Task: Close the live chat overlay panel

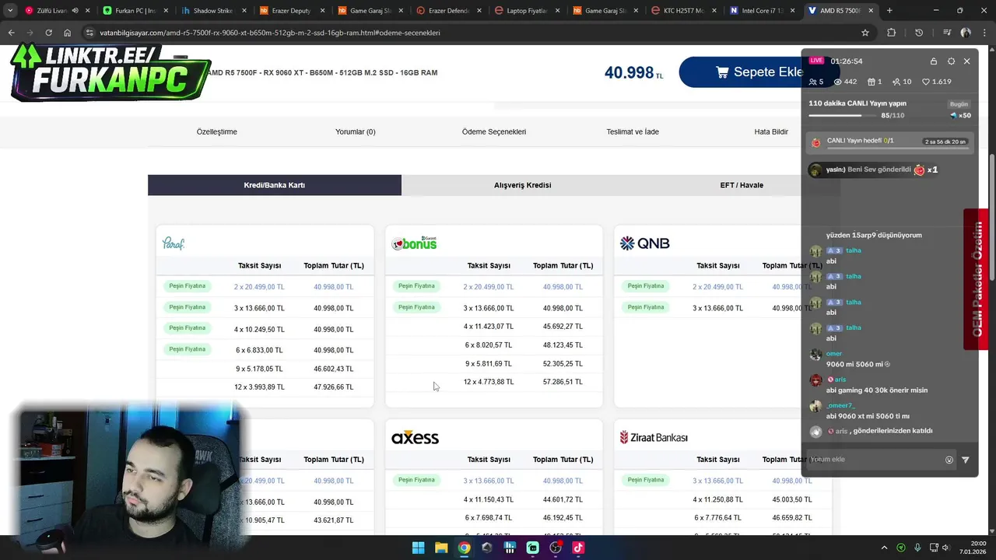Action: click(967, 61)
